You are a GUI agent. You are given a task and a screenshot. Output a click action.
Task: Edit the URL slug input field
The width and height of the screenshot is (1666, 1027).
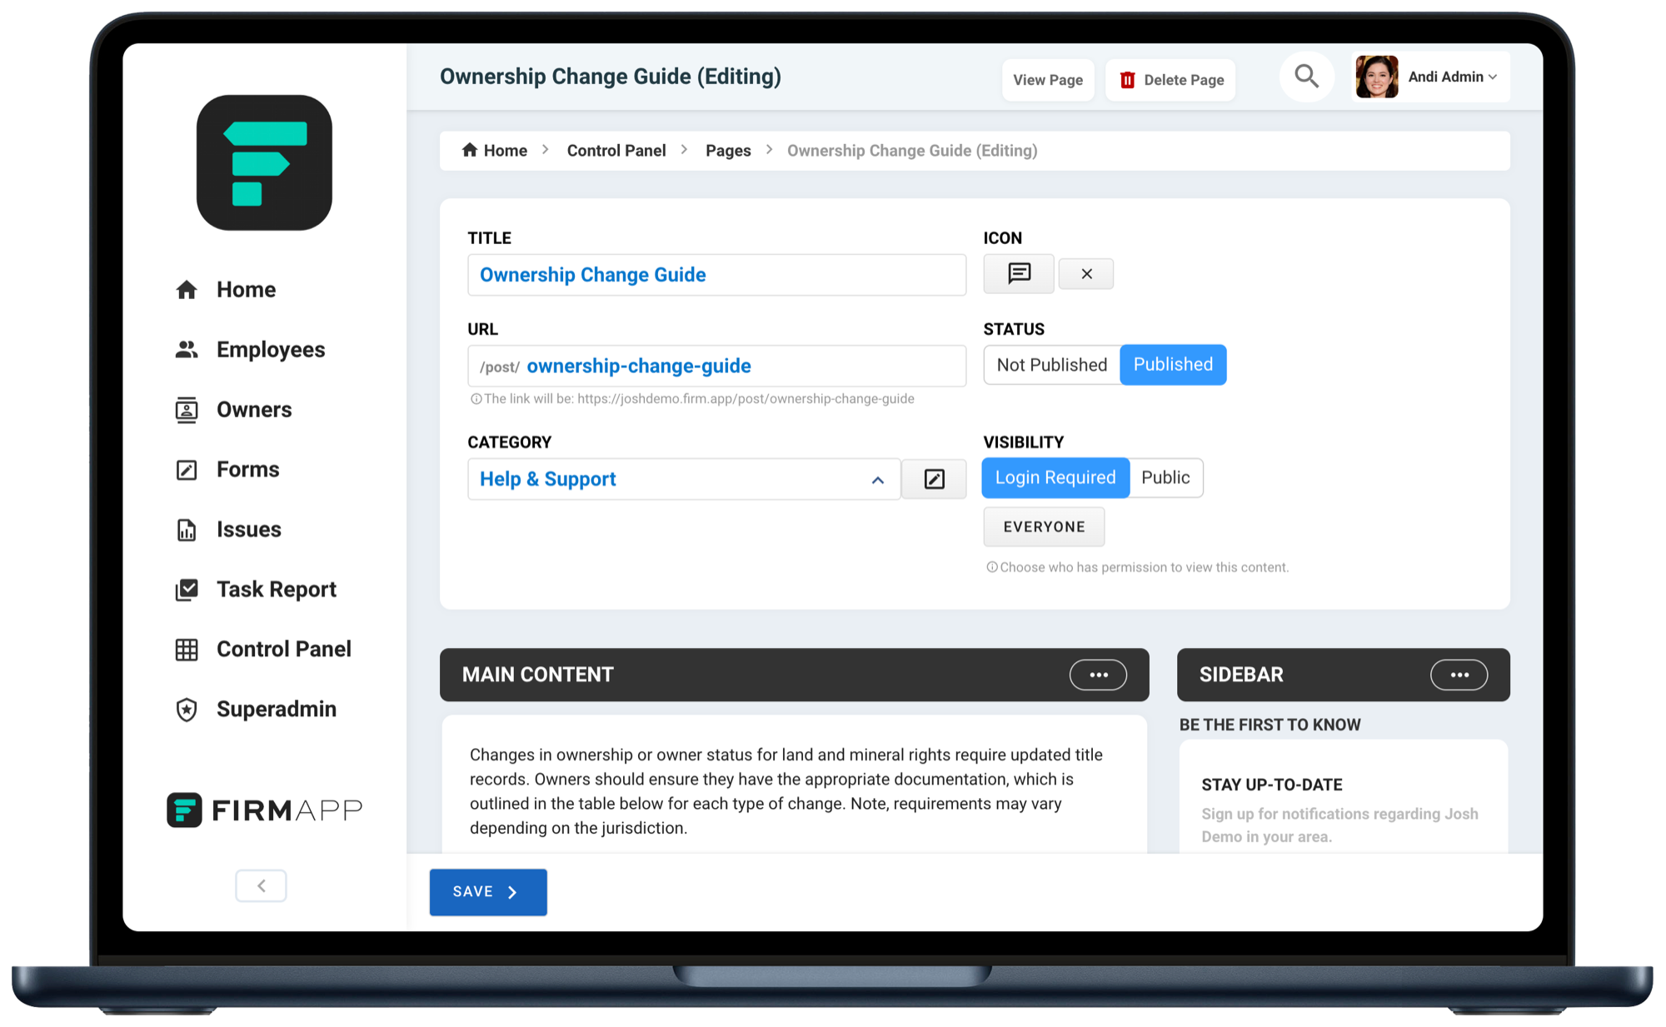(716, 366)
